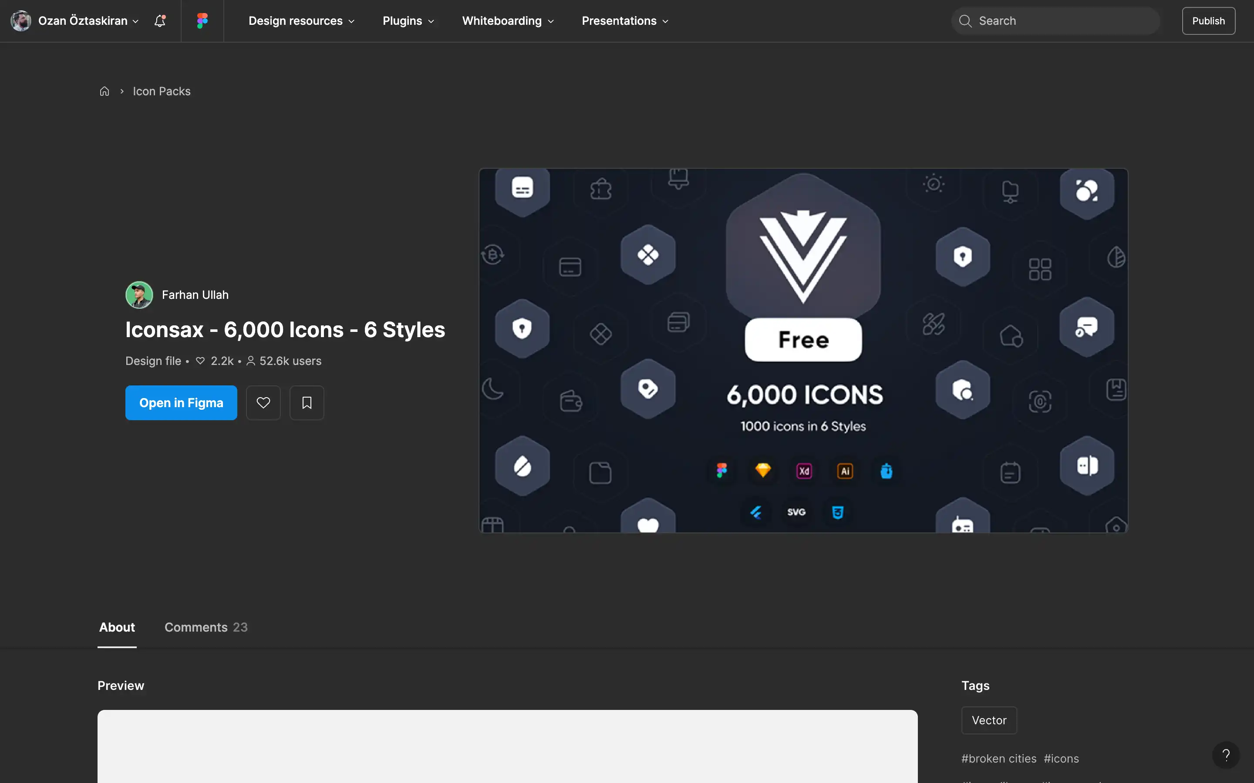The image size is (1254, 783).
Task: Click the Free badge in cover image
Action: (803, 340)
